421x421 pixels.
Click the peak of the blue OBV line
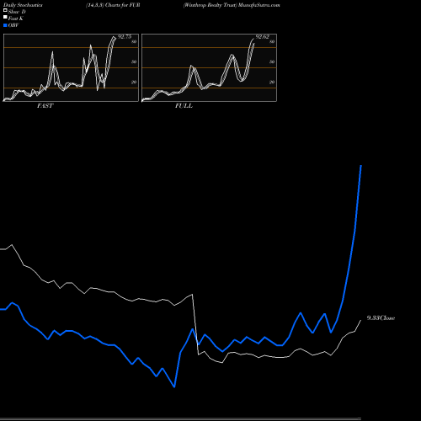tap(361, 166)
